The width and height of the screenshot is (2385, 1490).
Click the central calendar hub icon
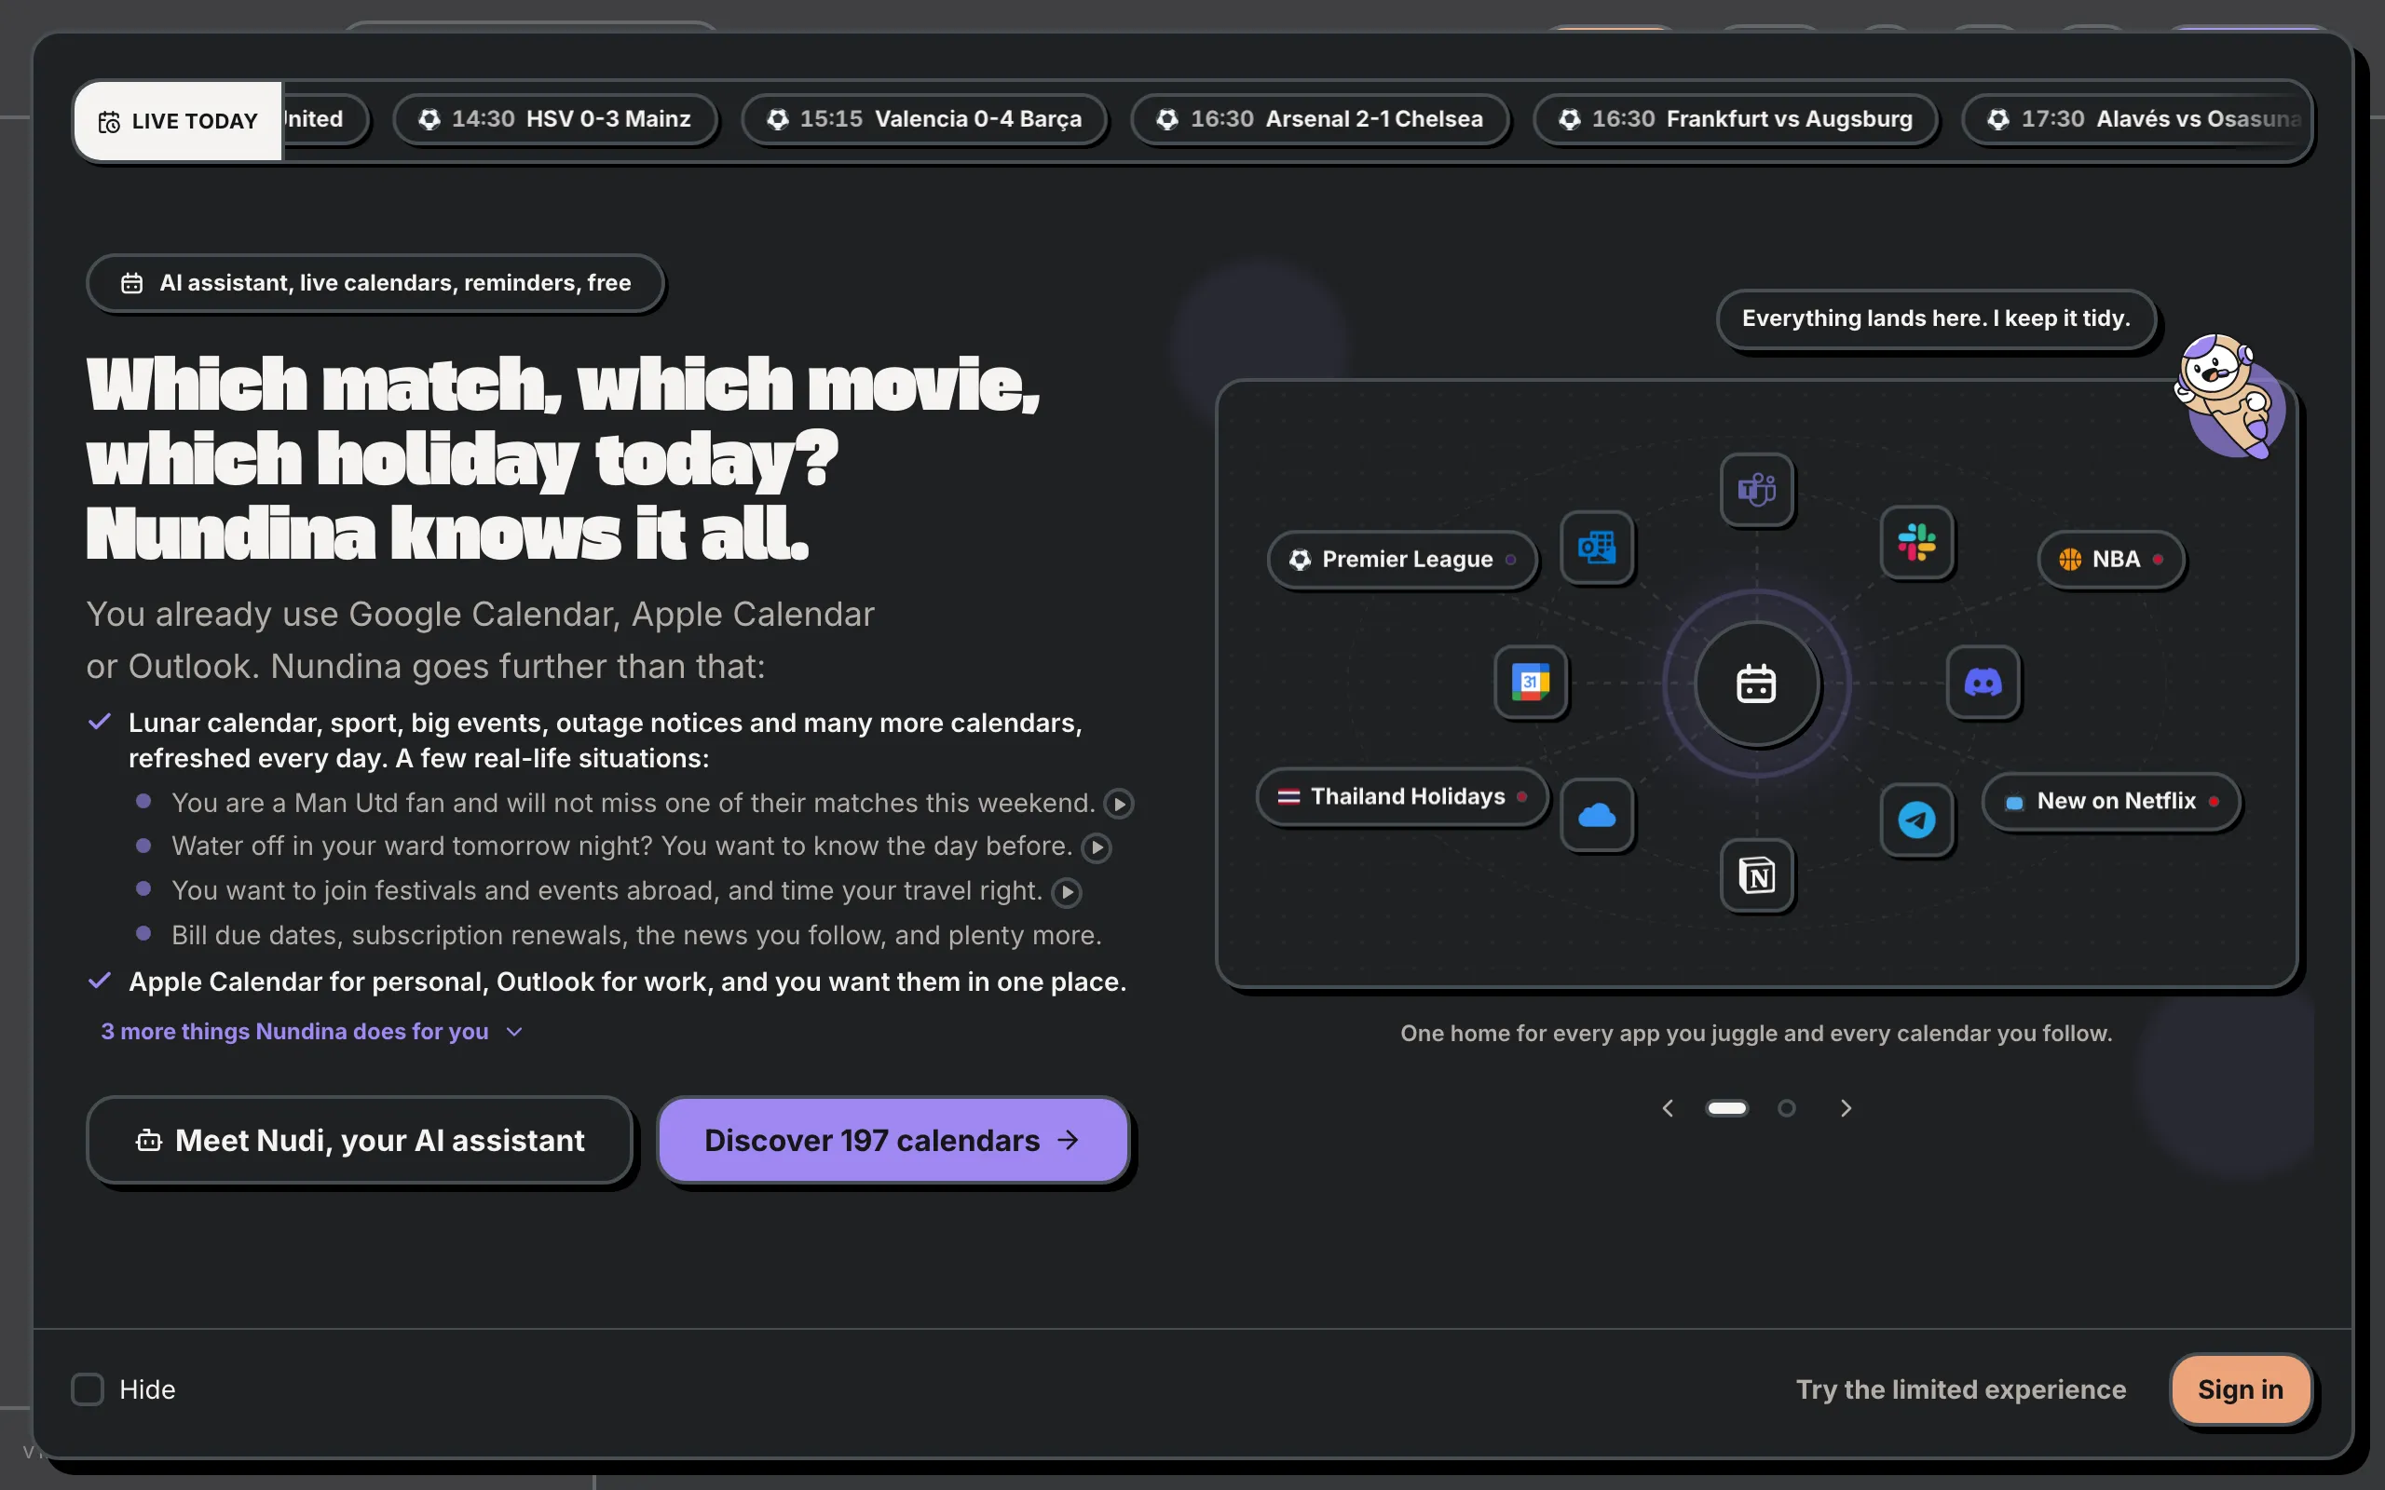[1756, 683]
